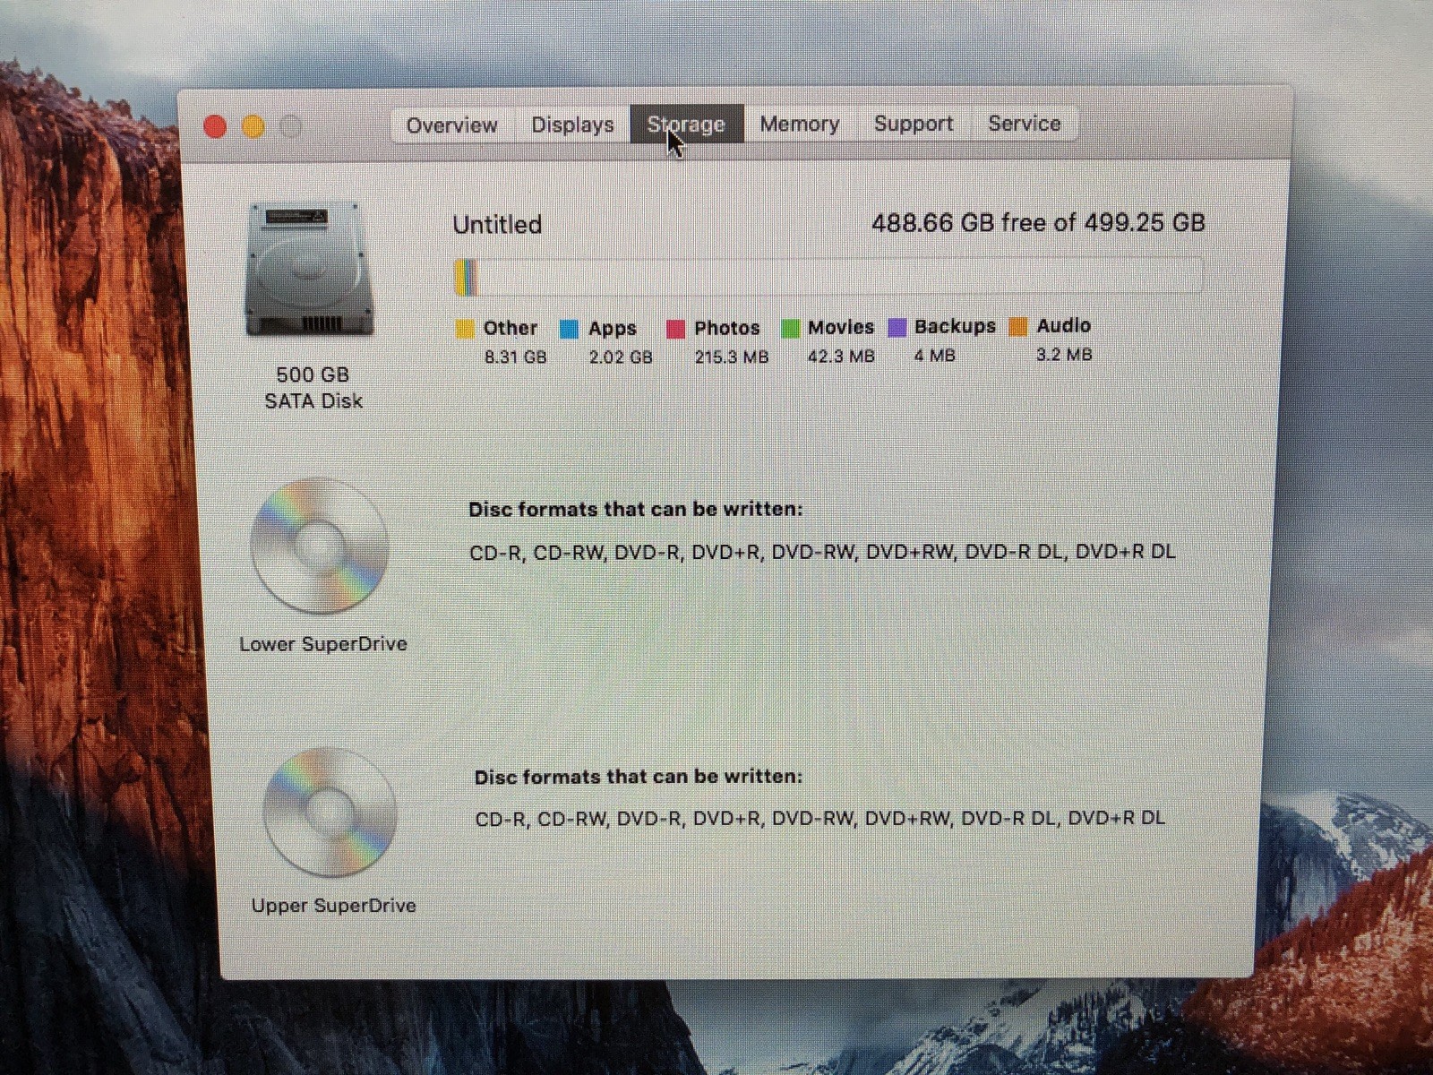The width and height of the screenshot is (1433, 1075).
Task: Click the 'Untitled' volume name
Action: tap(497, 224)
